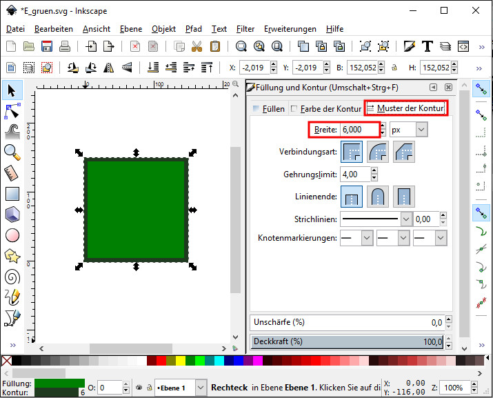493x398 pixels.
Task: Cut selection with scissors icon
Action: click(197, 47)
